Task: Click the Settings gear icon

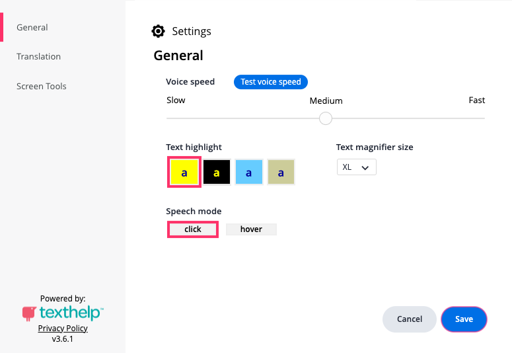Action: (x=158, y=31)
